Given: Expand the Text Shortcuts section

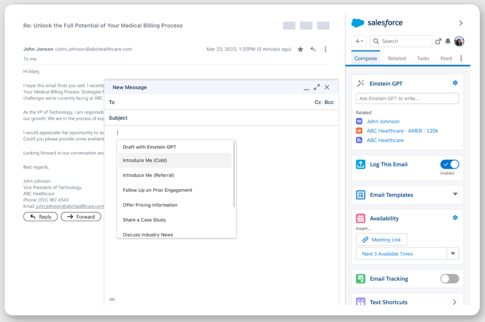Looking at the screenshot, I should click(454, 302).
